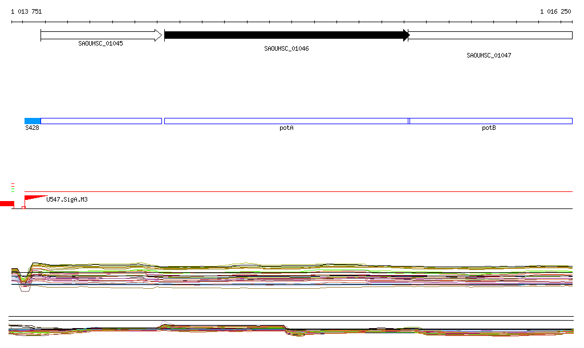Click the potA annotation bar
The width and height of the screenshot is (584, 348).
click(x=286, y=121)
